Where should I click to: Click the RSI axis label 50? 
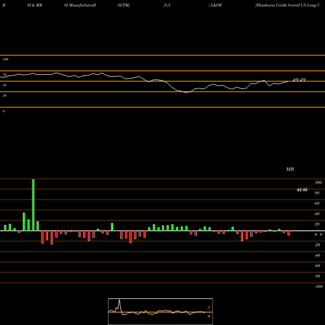5,85
